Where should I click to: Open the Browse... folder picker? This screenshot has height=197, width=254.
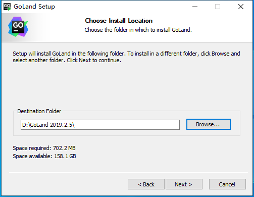209,124
